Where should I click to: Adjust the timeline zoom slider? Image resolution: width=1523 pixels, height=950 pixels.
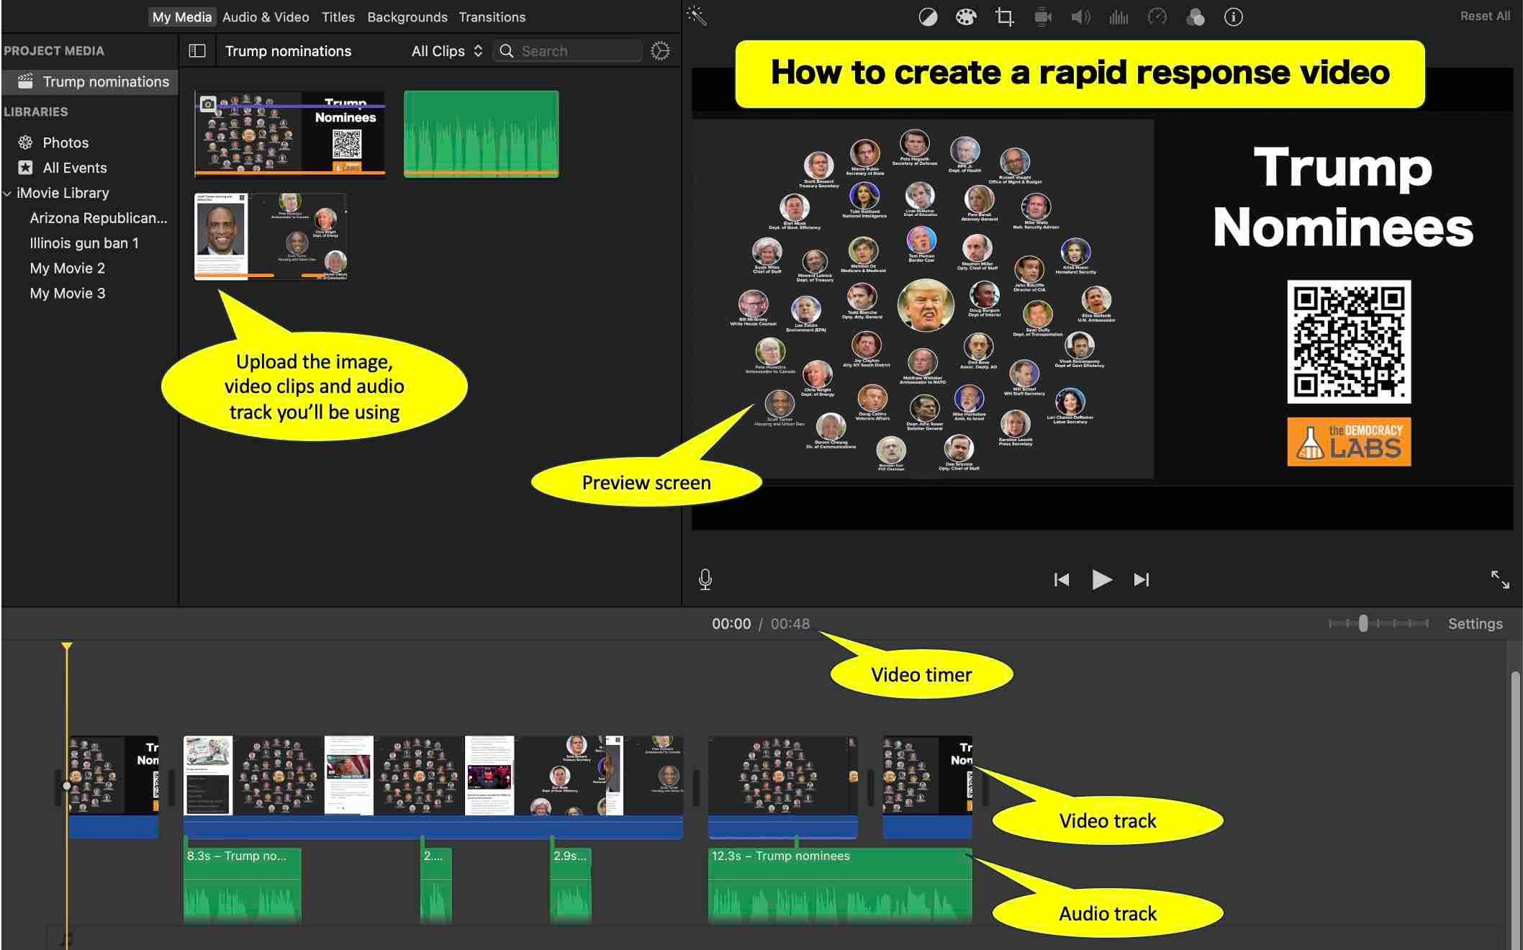click(1363, 623)
